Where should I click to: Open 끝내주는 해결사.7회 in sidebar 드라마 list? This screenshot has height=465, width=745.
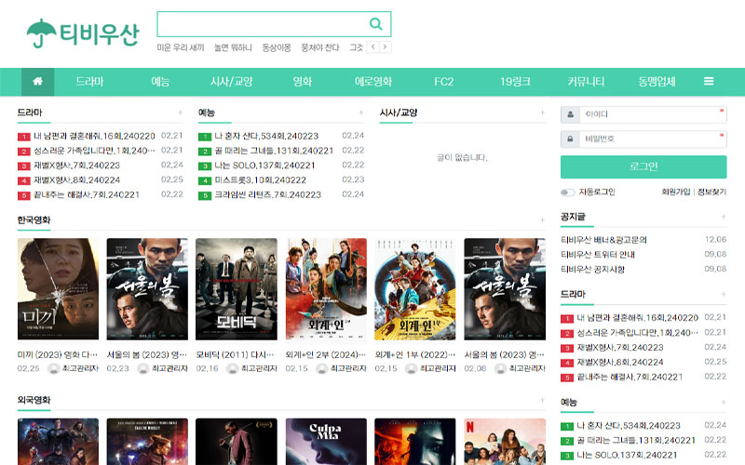(x=630, y=378)
